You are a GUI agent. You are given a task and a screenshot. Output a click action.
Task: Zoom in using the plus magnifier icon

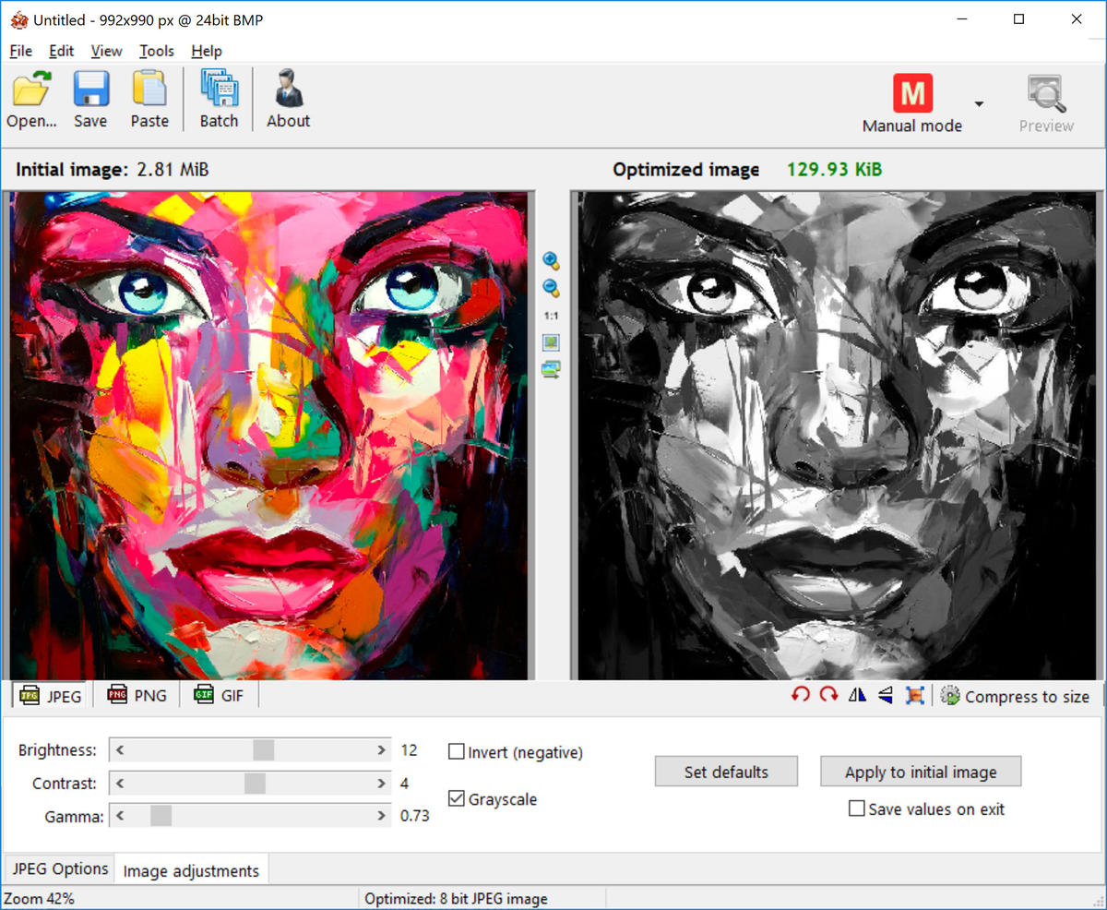[x=551, y=261]
